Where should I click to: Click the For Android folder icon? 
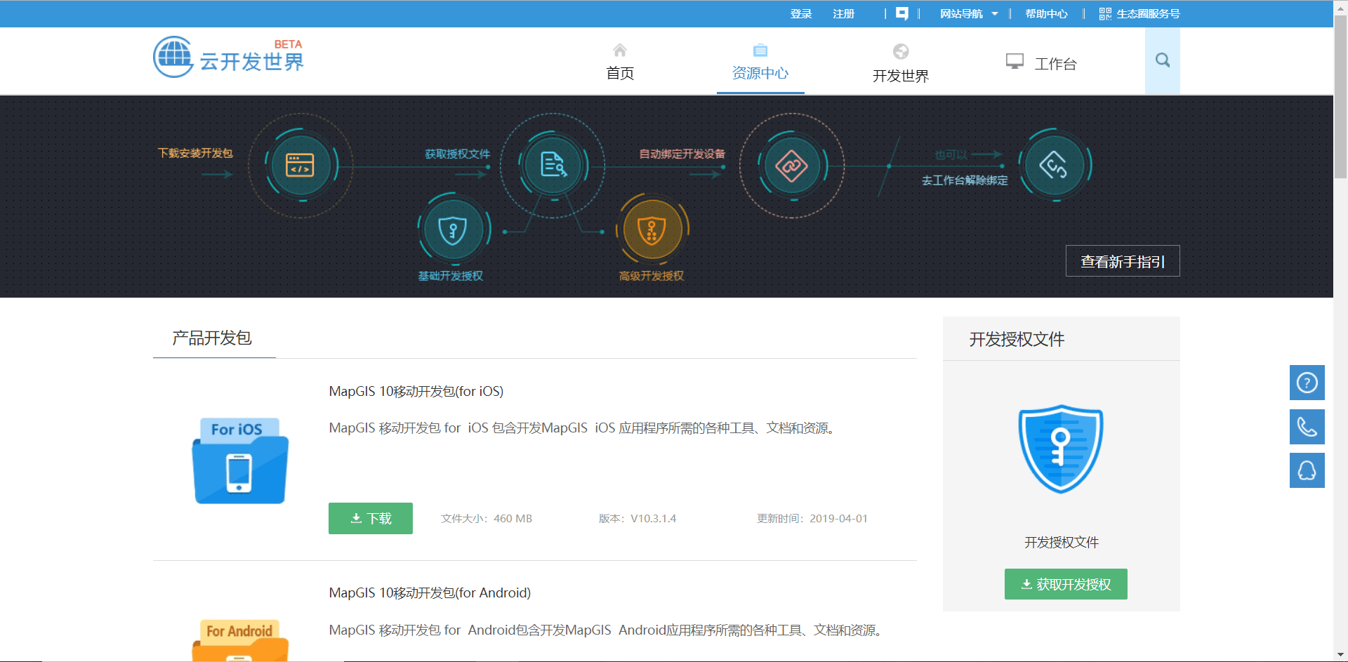point(240,640)
